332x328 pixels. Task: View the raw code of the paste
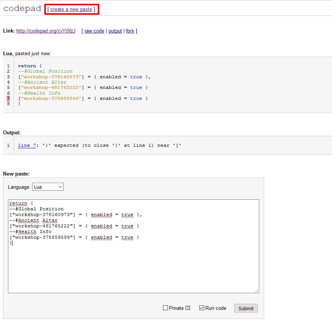tap(94, 31)
